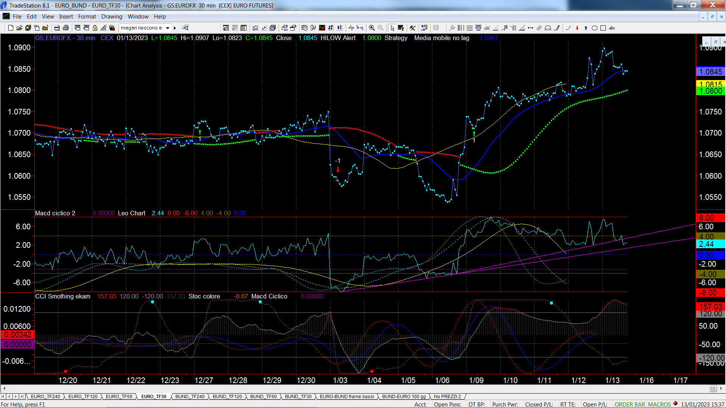Switch to the No PREZZI 2 tab
This screenshot has height=408, width=726.
(447, 397)
